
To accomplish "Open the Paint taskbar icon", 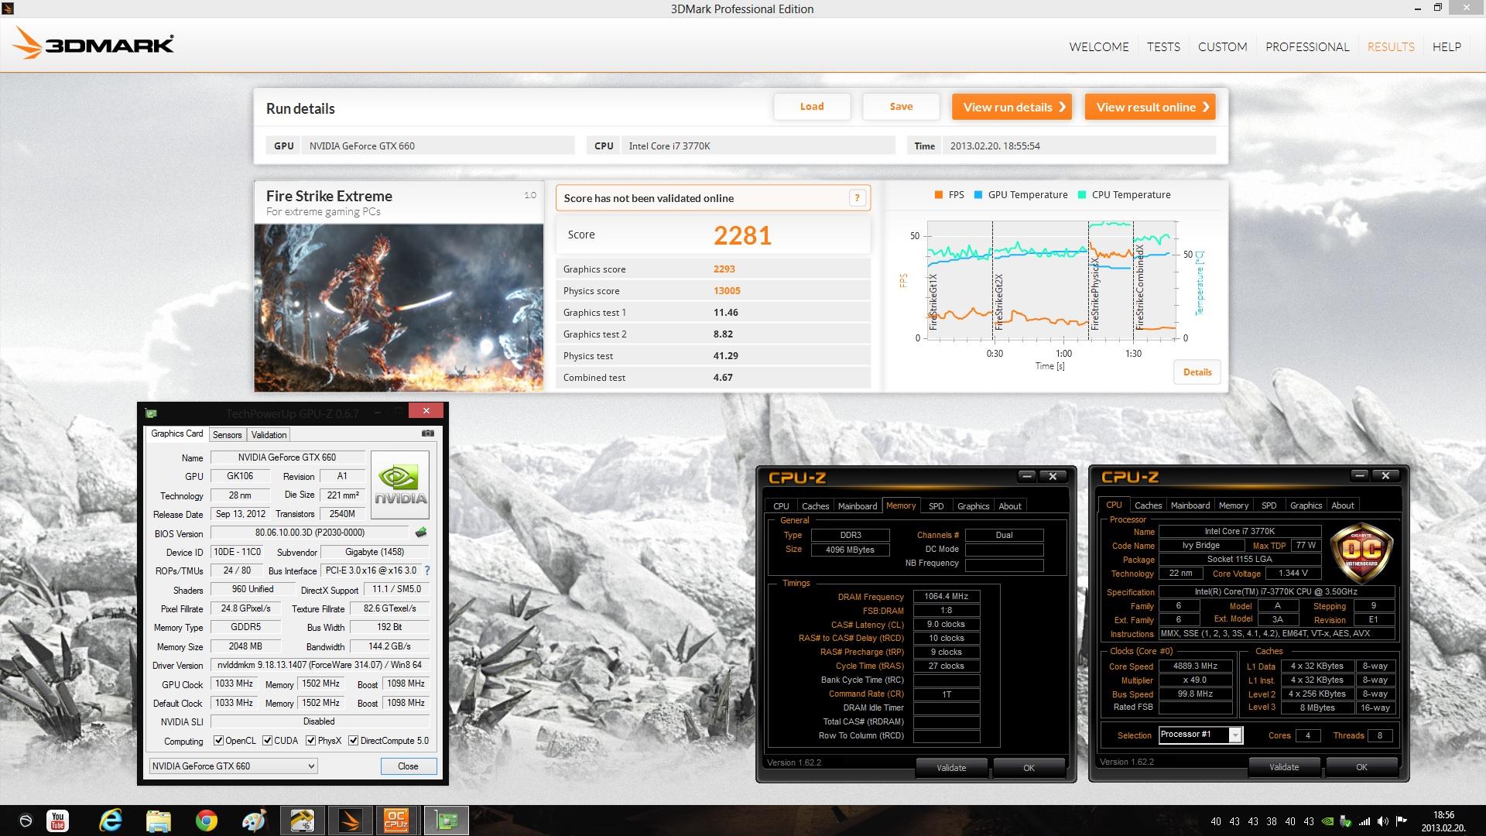I will (x=253, y=821).
